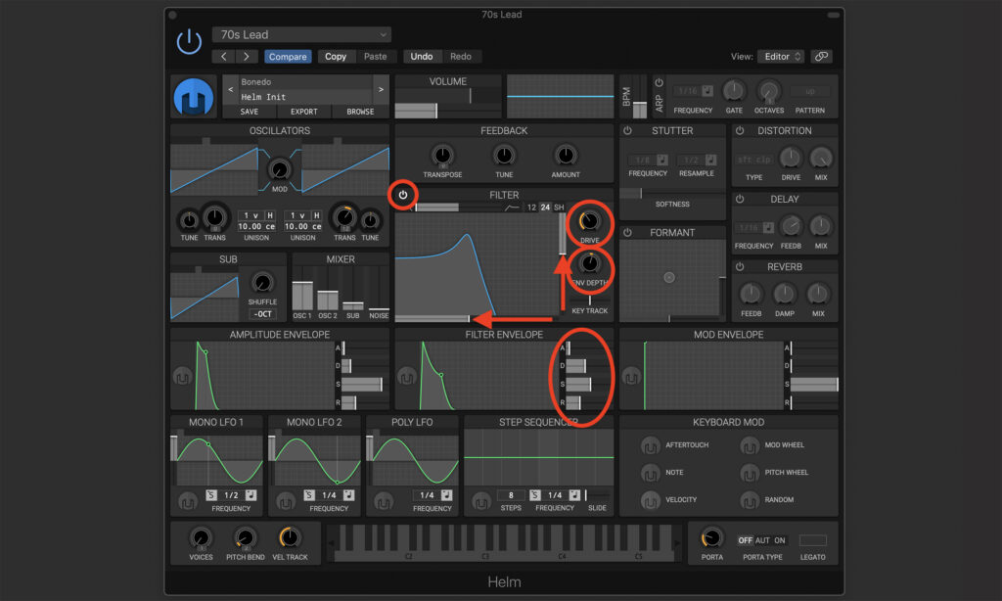Click BROWSE in the patch browser
1002x601 pixels.
click(x=360, y=112)
